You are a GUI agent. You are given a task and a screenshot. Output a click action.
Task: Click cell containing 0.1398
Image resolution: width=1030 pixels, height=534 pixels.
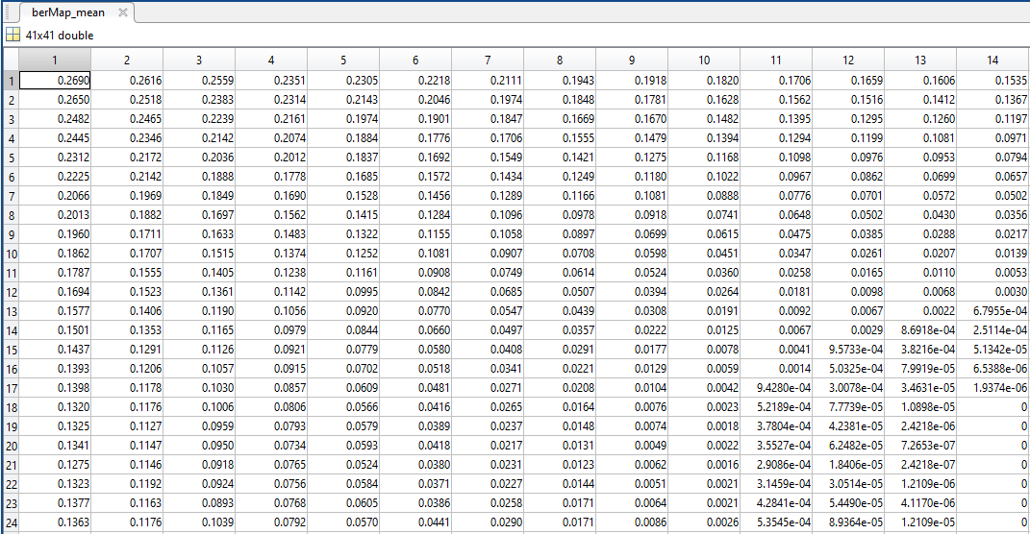[x=55, y=388]
